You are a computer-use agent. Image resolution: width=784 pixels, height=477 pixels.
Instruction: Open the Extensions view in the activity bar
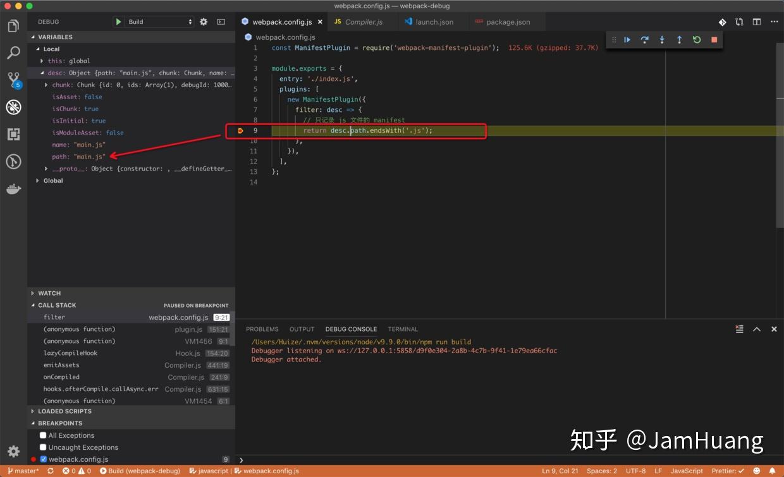pos(14,134)
